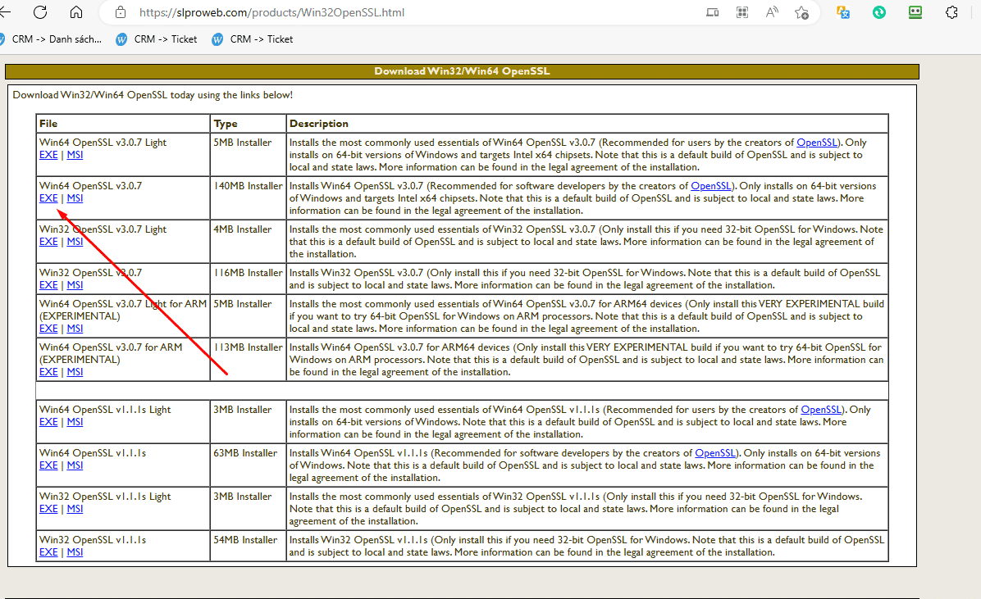981x599 pixels.
Task: Add page to favorites star icon
Action: pyautogui.click(x=801, y=12)
